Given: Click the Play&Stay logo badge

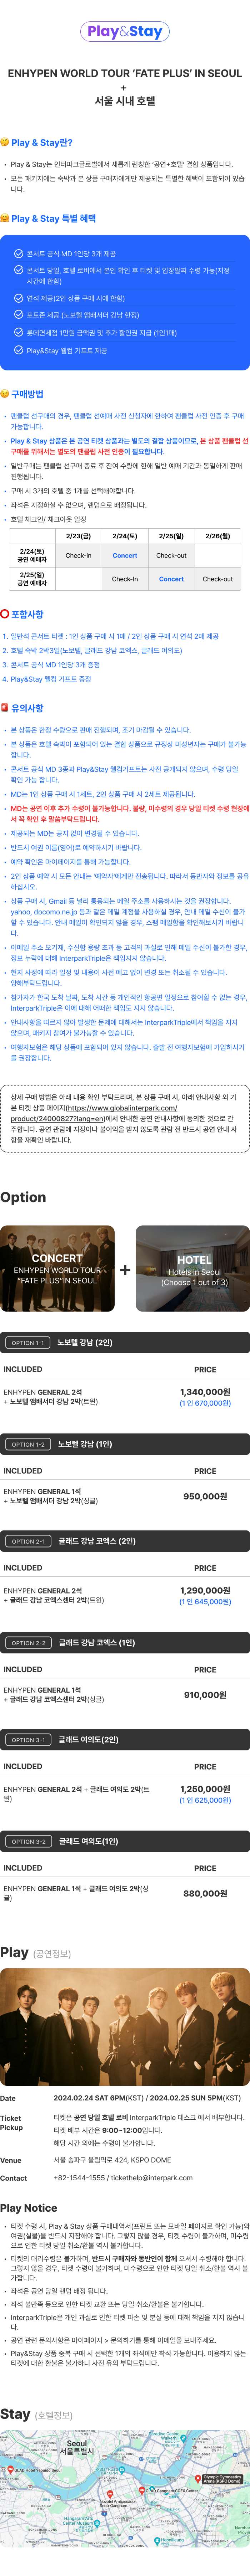Looking at the screenshot, I should pos(125,32).
